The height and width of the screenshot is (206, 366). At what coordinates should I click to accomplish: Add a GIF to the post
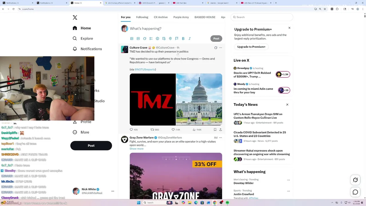pos(138,39)
